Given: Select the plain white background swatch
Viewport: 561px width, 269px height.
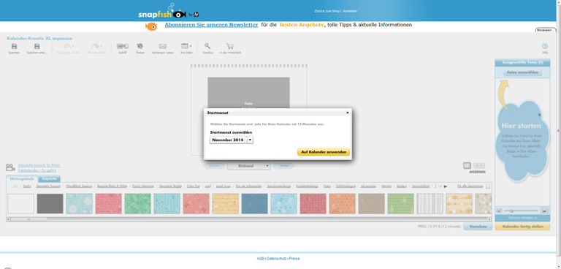Looking at the screenshot, I should 21,204.
